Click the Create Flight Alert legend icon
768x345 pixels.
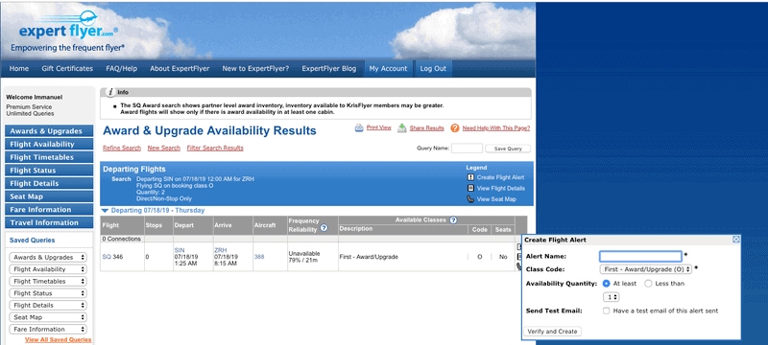click(x=470, y=177)
